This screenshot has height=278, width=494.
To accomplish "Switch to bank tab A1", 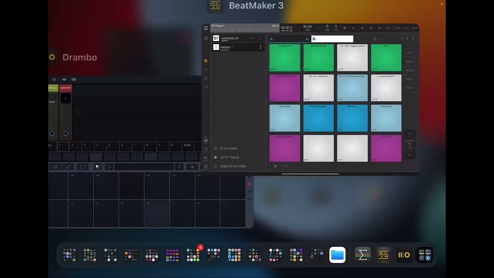I will point(289,39).
